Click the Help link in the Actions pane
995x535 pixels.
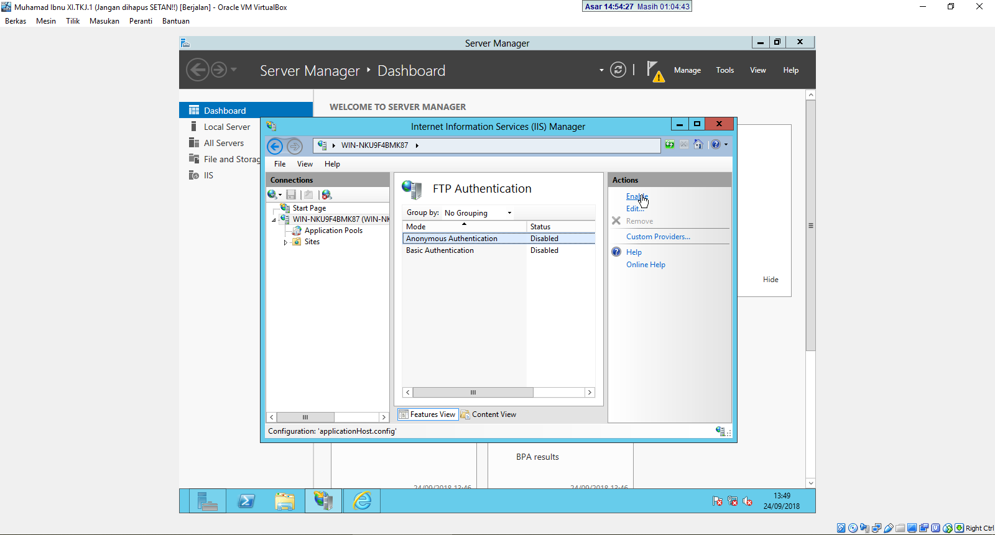point(634,252)
